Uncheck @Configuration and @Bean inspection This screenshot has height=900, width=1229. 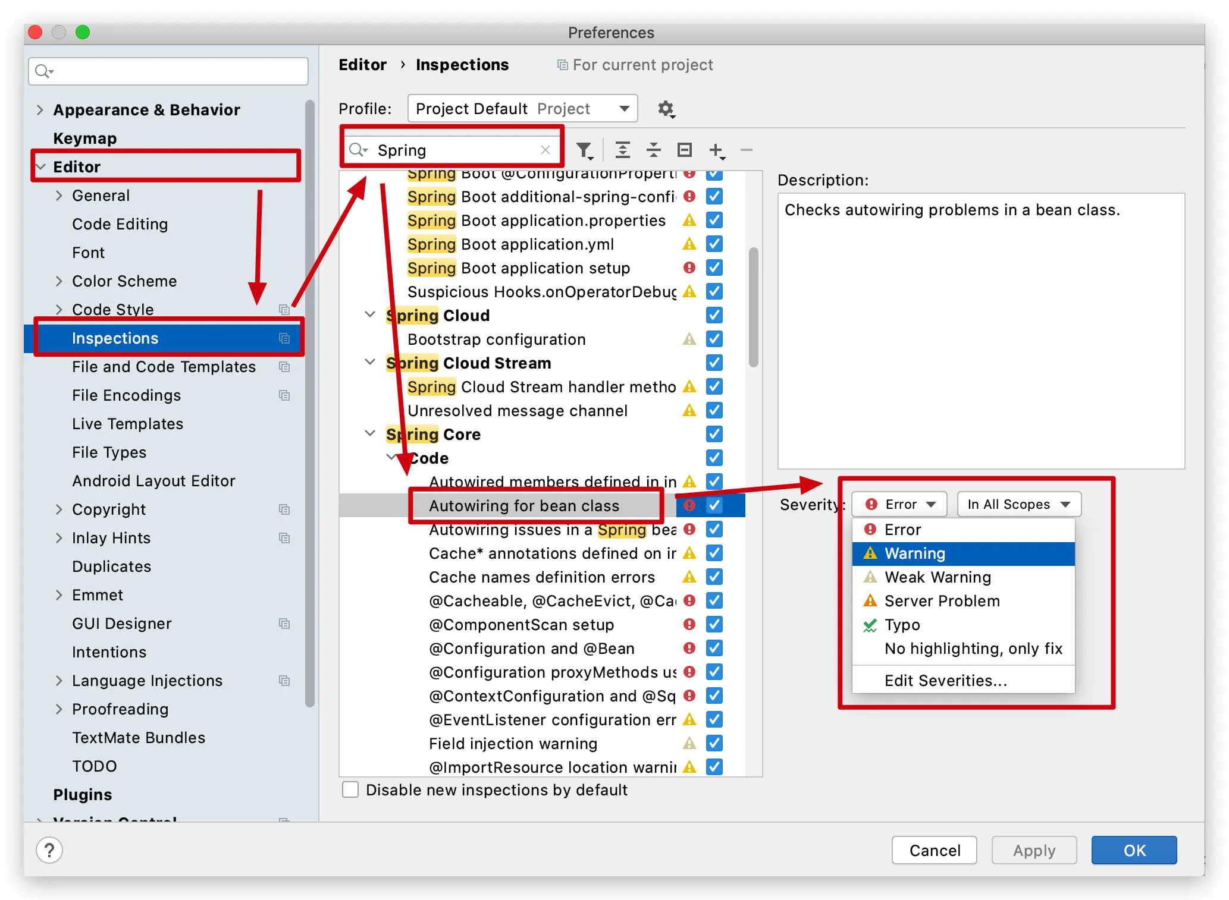(714, 649)
